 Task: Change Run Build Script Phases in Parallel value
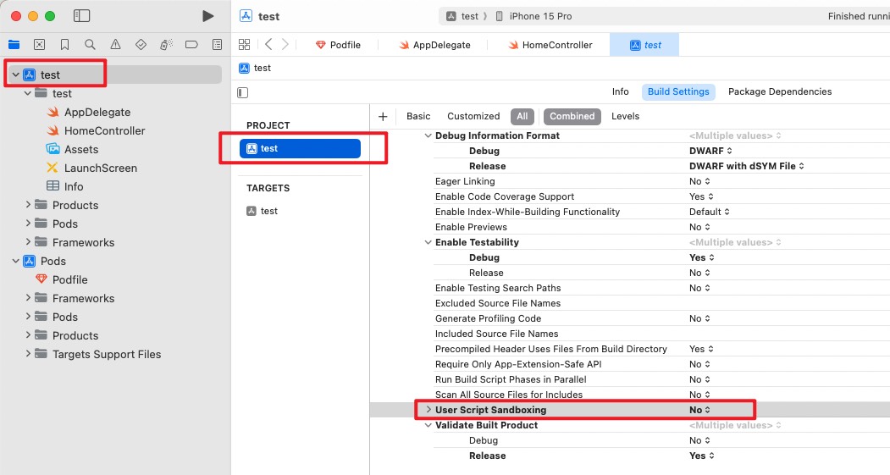click(x=699, y=379)
